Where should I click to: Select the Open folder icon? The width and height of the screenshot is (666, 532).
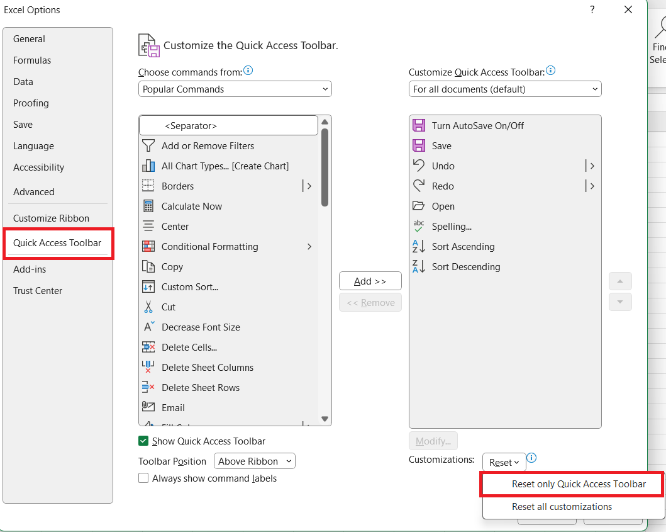pyautogui.click(x=418, y=206)
